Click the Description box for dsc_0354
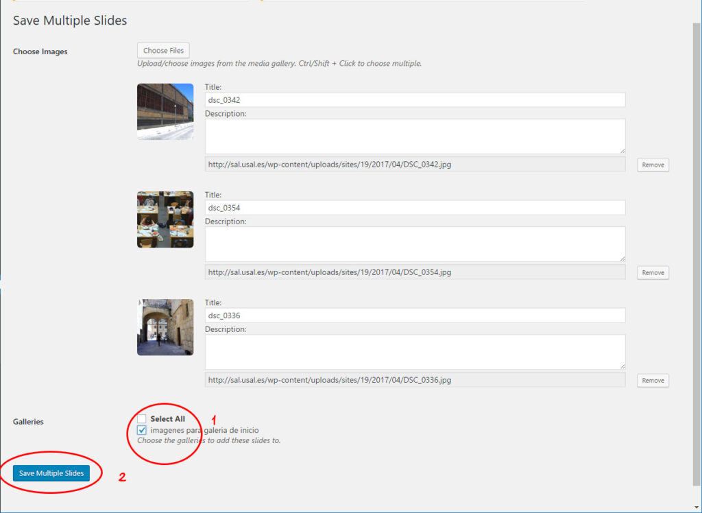 (x=415, y=243)
